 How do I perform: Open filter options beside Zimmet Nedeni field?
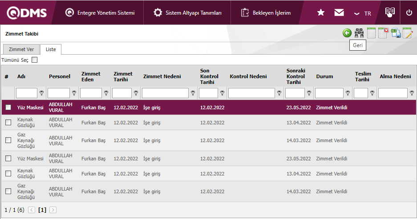click(193, 93)
